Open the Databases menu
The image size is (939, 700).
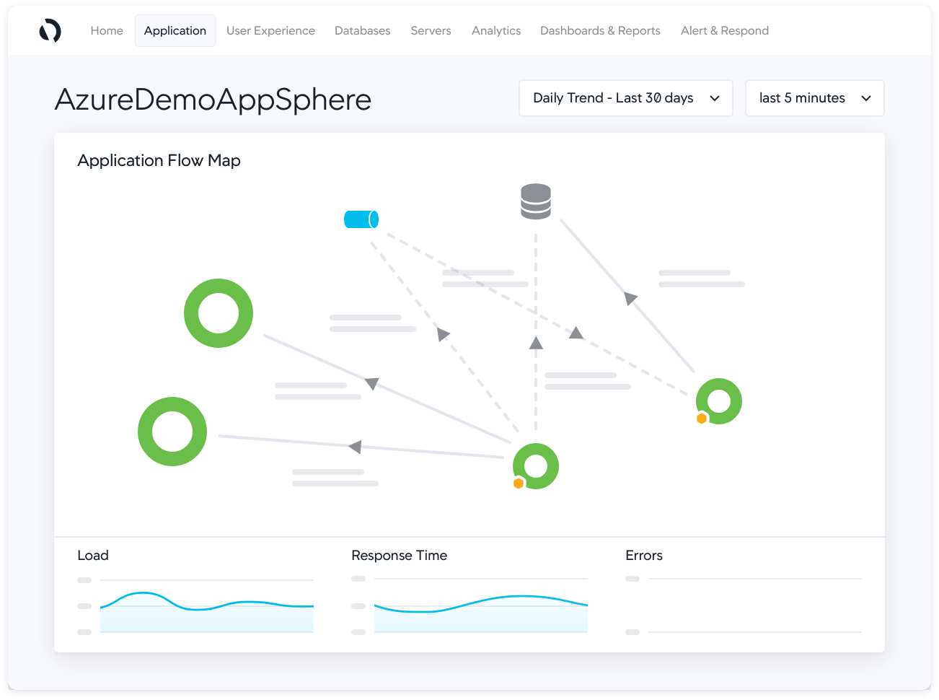click(363, 31)
